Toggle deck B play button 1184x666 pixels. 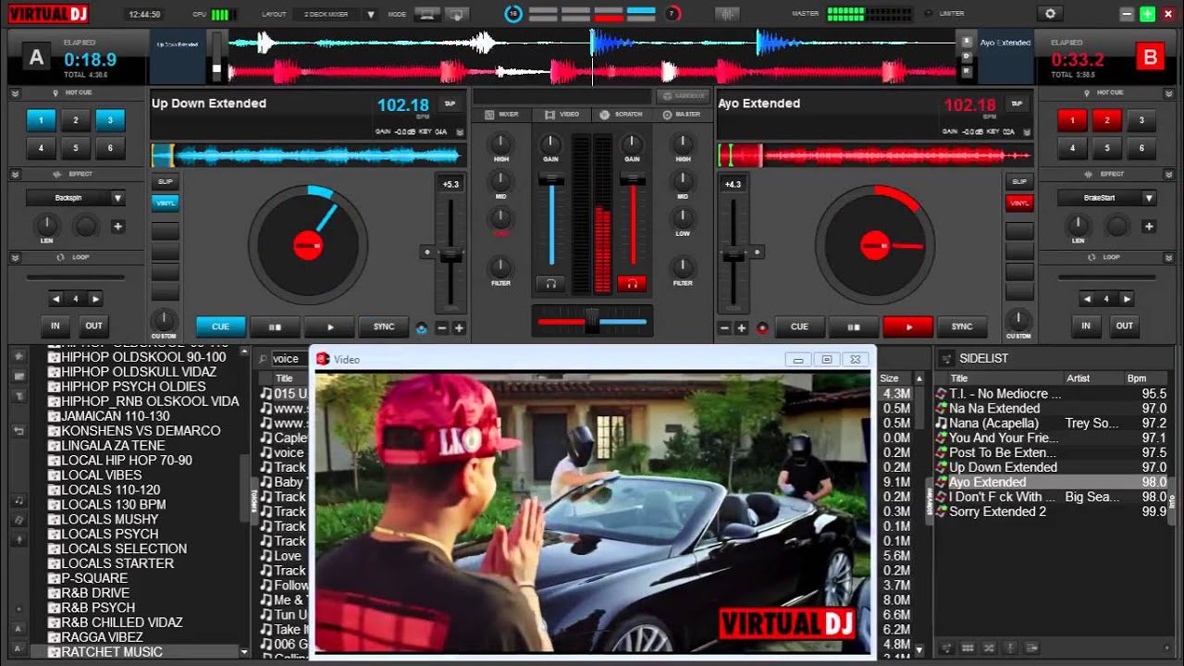(x=908, y=327)
